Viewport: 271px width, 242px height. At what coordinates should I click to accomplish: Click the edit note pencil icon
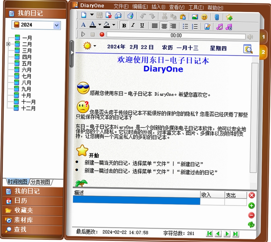click(x=207, y=27)
